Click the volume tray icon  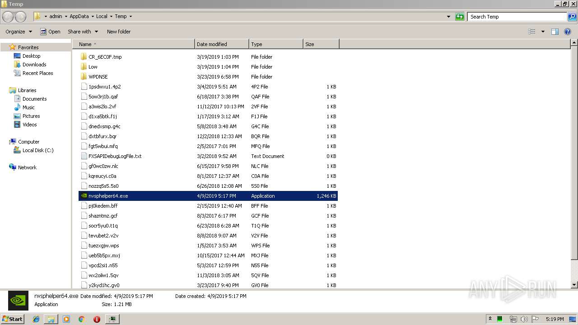tap(524, 319)
